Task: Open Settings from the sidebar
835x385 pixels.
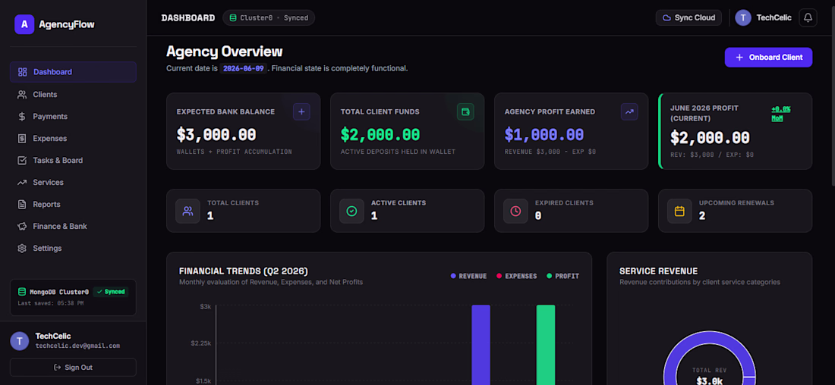Action: [73, 249]
